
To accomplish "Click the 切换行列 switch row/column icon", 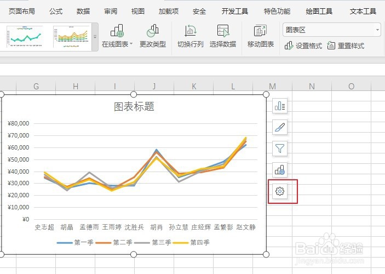I will click(x=190, y=31).
